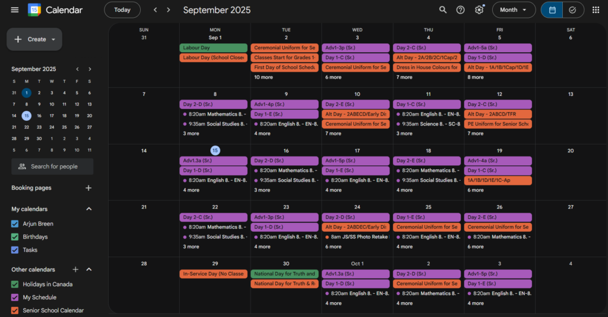Switch to the Calendar view icon

click(552, 10)
